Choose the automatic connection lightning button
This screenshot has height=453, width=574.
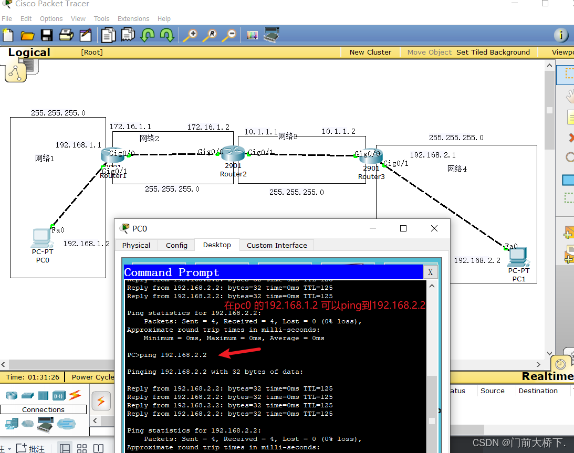pyautogui.click(x=101, y=401)
